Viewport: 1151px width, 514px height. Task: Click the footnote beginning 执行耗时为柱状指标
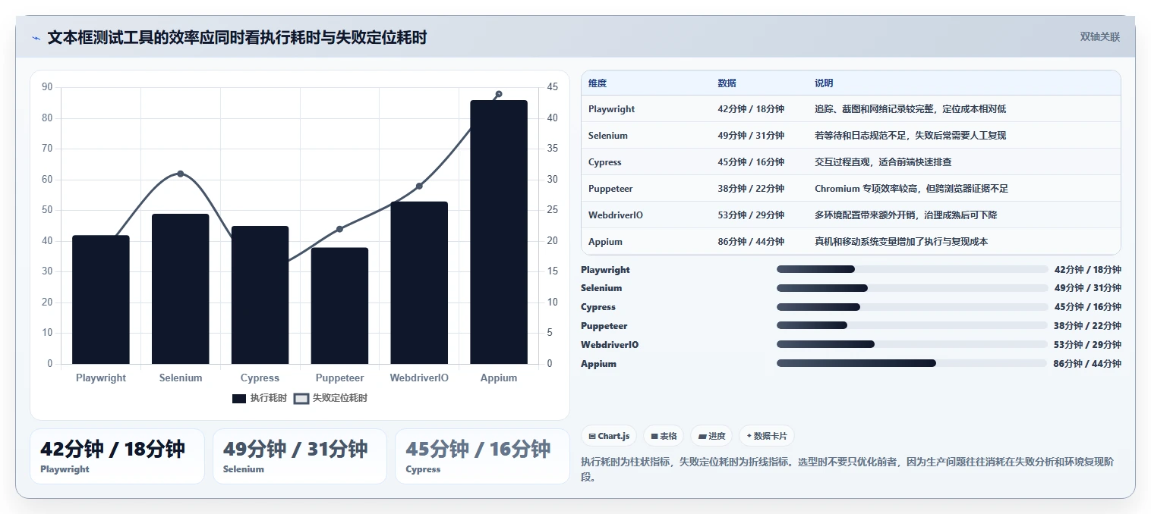pos(847,469)
